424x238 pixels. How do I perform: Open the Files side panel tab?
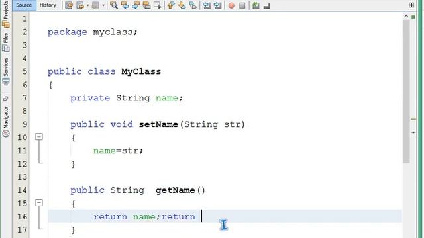tap(6, 38)
